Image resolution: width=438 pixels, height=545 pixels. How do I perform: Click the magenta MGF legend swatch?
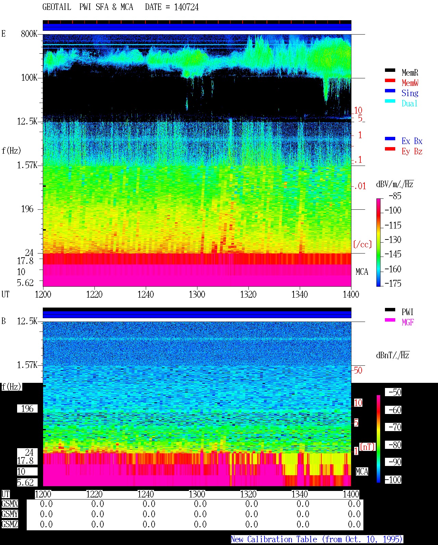coord(390,320)
